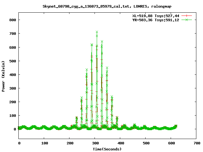The image size is (203, 152).
Task: Select the YR-583.36 Tsys:591.12 legend entry
Action: pyautogui.click(x=156, y=20)
